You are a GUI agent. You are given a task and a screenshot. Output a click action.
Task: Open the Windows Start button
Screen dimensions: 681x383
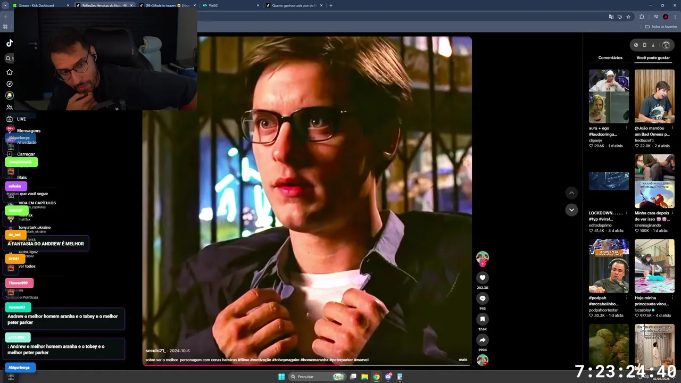281,377
